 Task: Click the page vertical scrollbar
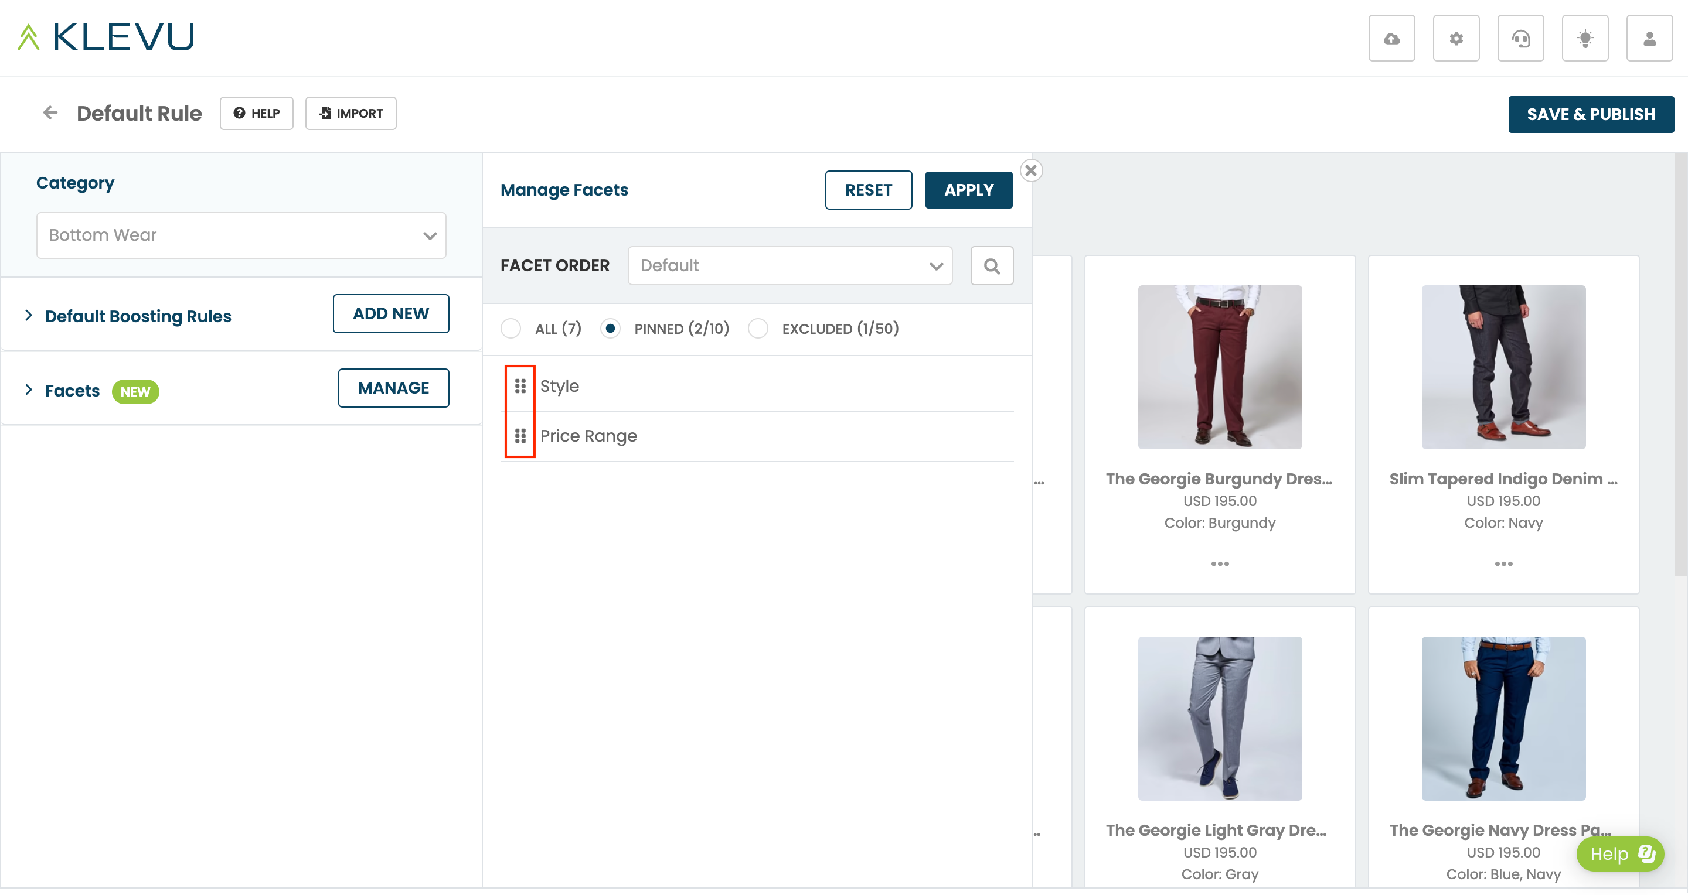point(1681,364)
